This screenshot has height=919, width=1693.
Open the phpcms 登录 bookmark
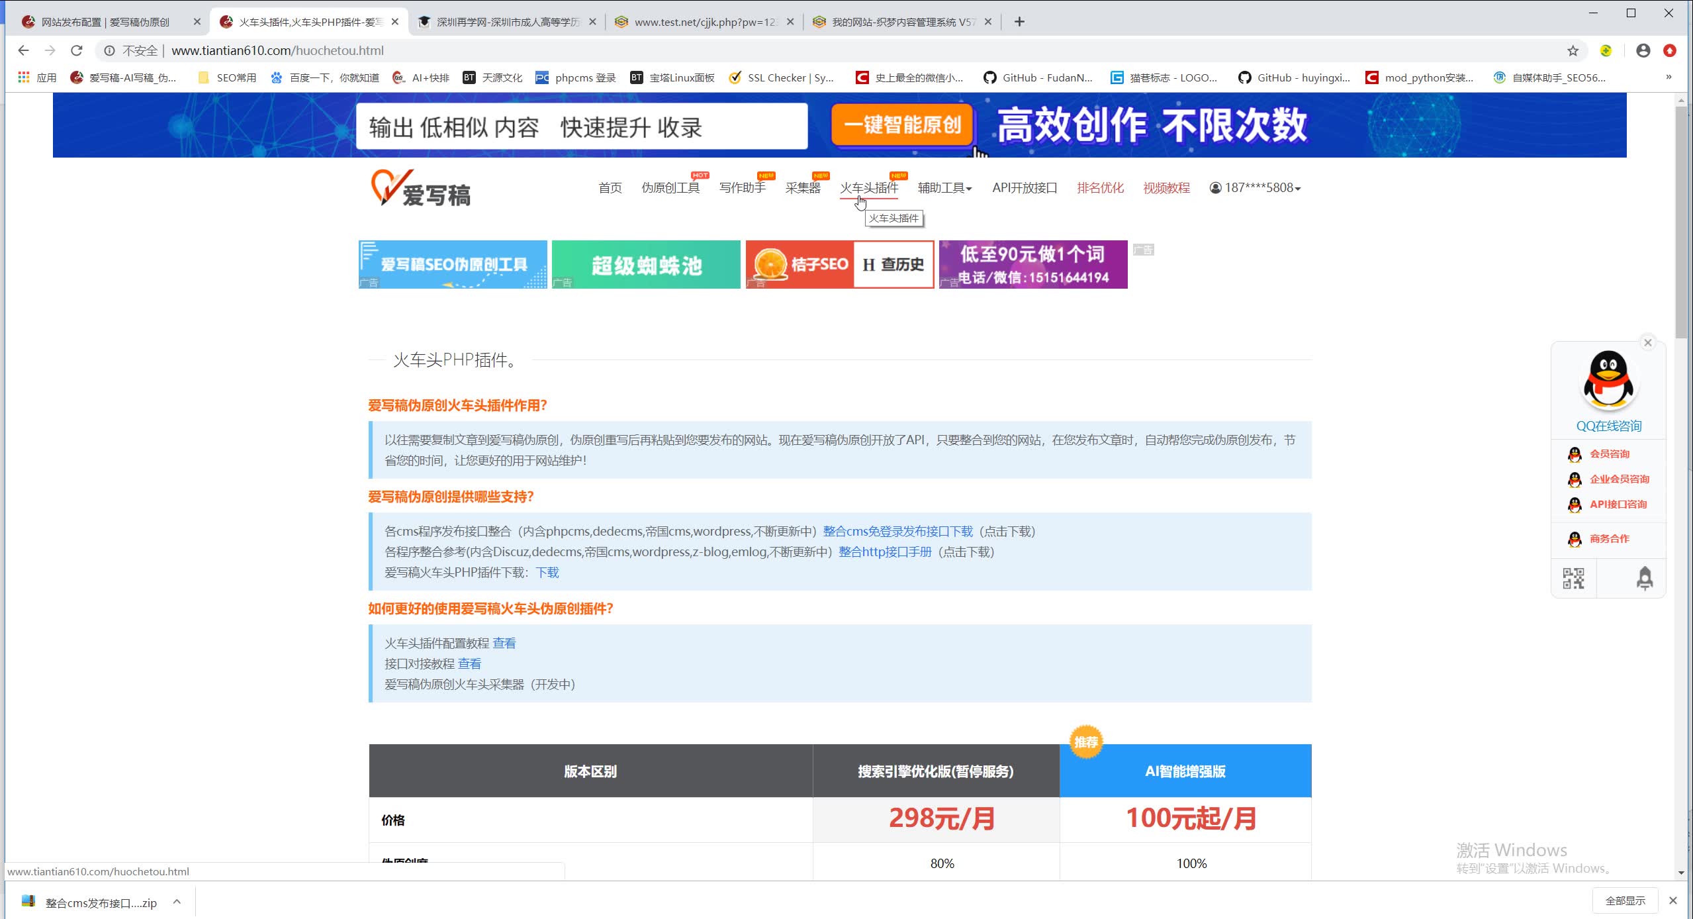coord(576,77)
